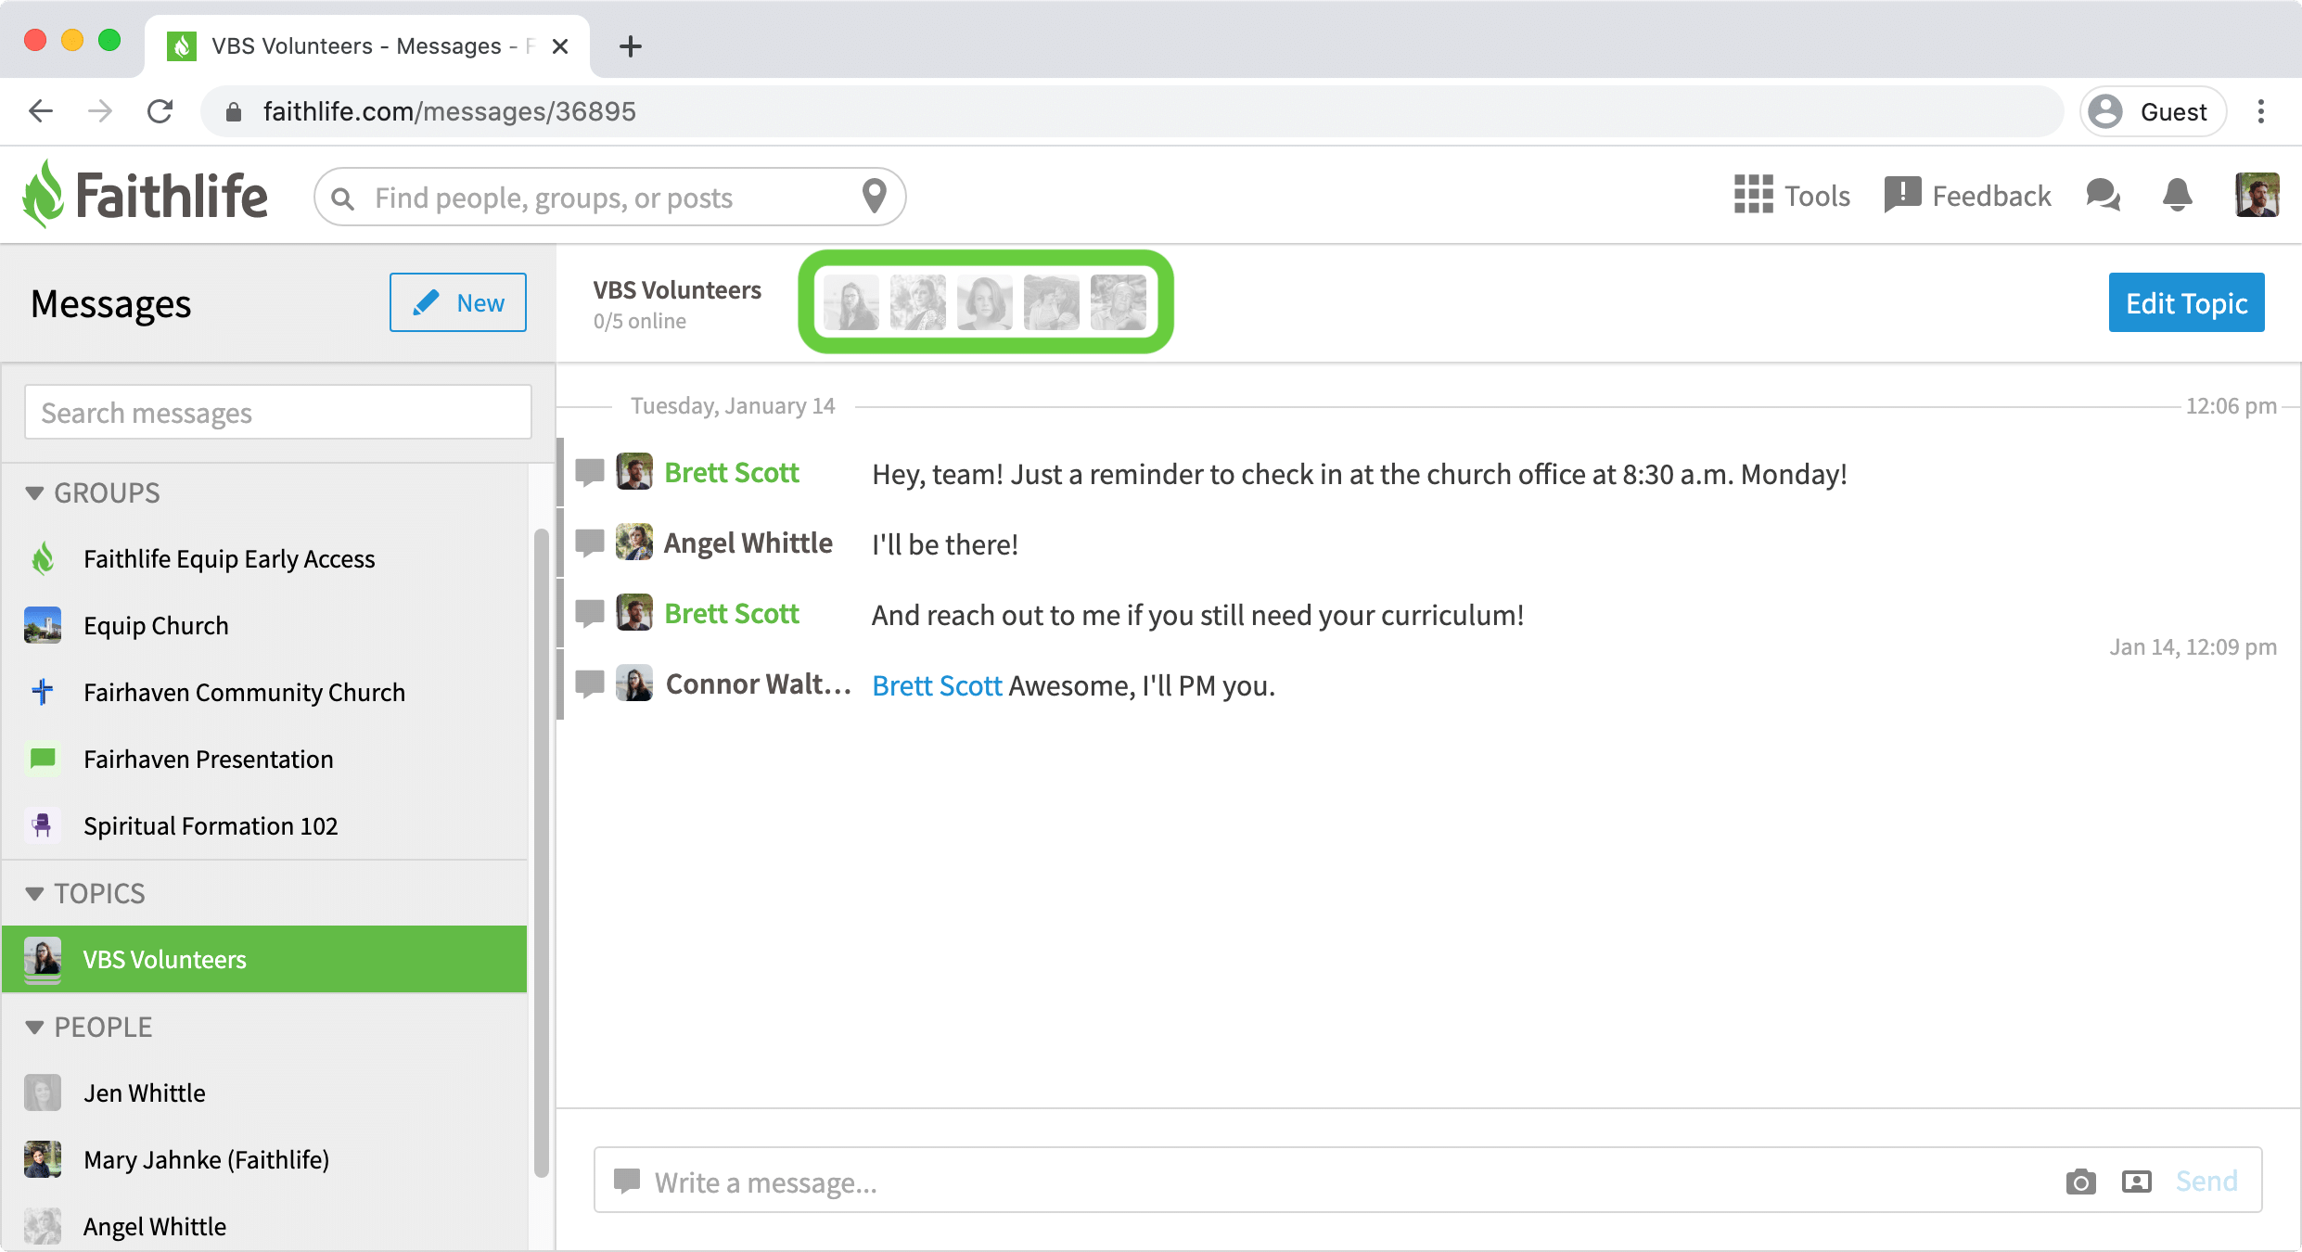Open Fairhaven Community Church messages
Image resolution: width=2302 pixels, height=1252 pixels.
[264, 693]
